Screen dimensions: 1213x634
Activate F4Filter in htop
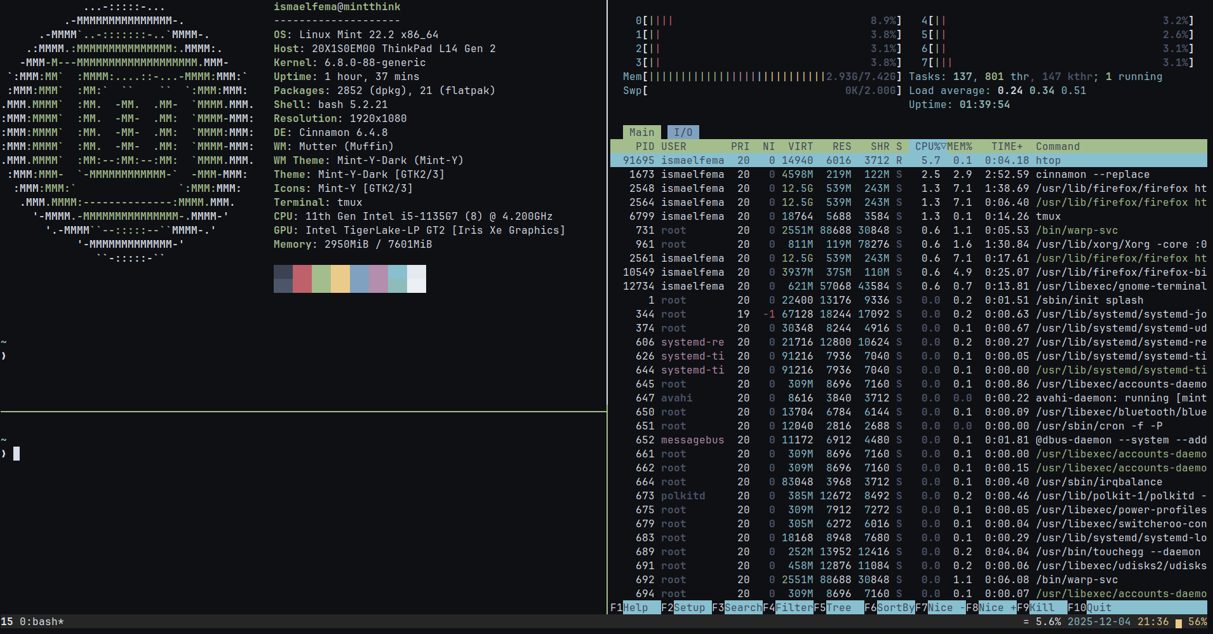pos(787,607)
